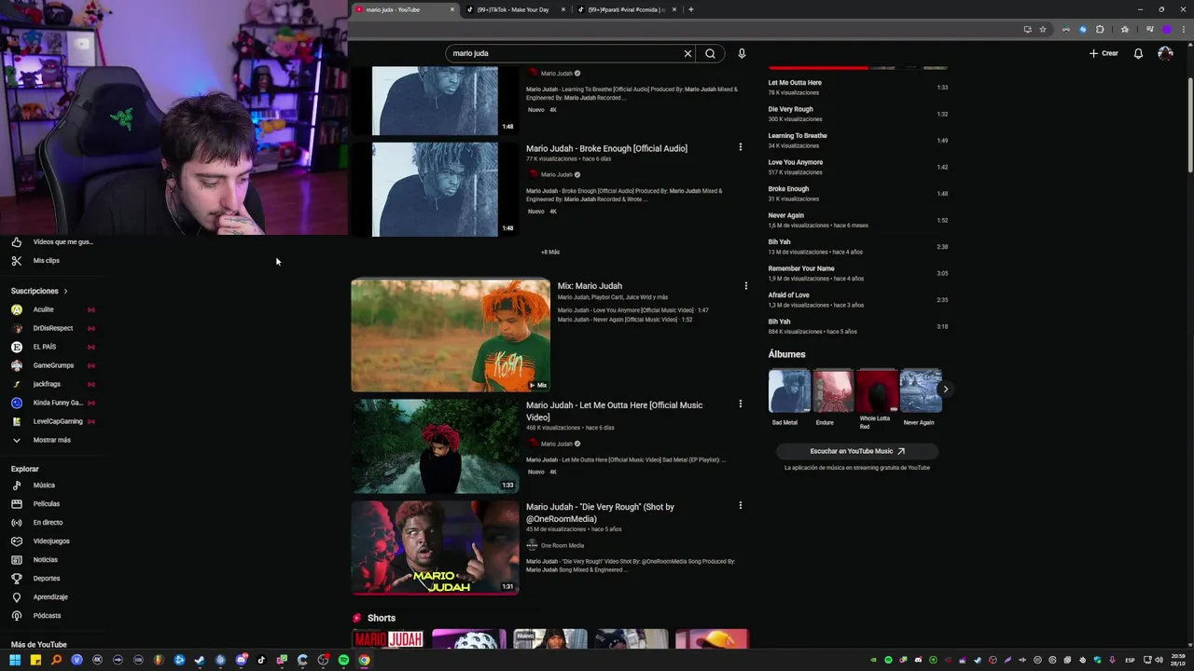Open Aprendizaje in Explorar sidebar
The width and height of the screenshot is (1194, 671).
click(51, 596)
